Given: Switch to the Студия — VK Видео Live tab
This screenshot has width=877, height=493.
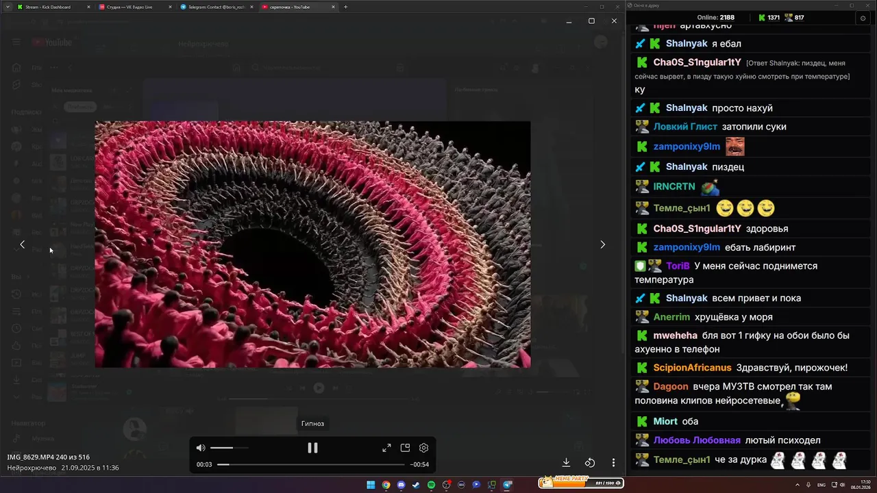Looking at the screenshot, I should [x=135, y=7].
